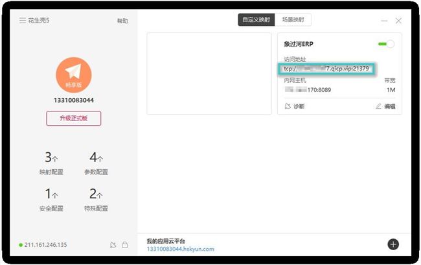The width and height of the screenshot is (421, 265).
Task: Click the IP address 211.161.246.135
Action: (x=45, y=245)
